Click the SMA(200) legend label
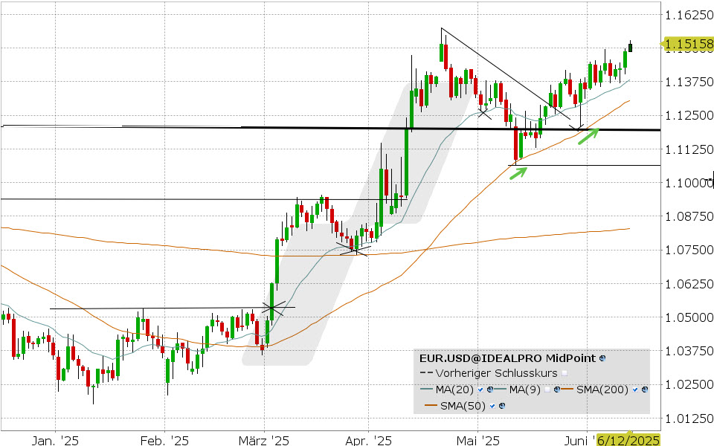The height and width of the screenshot is (446, 714). (x=602, y=390)
